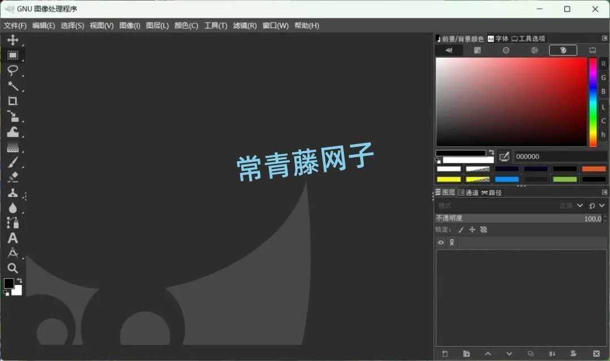Screen dimensions: 610x361
Task: Delete the layer using the X button
Action: [x=596, y=354]
